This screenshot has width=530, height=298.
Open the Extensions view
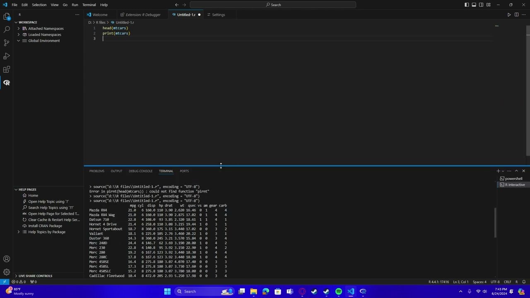click(x=7, y=69)
